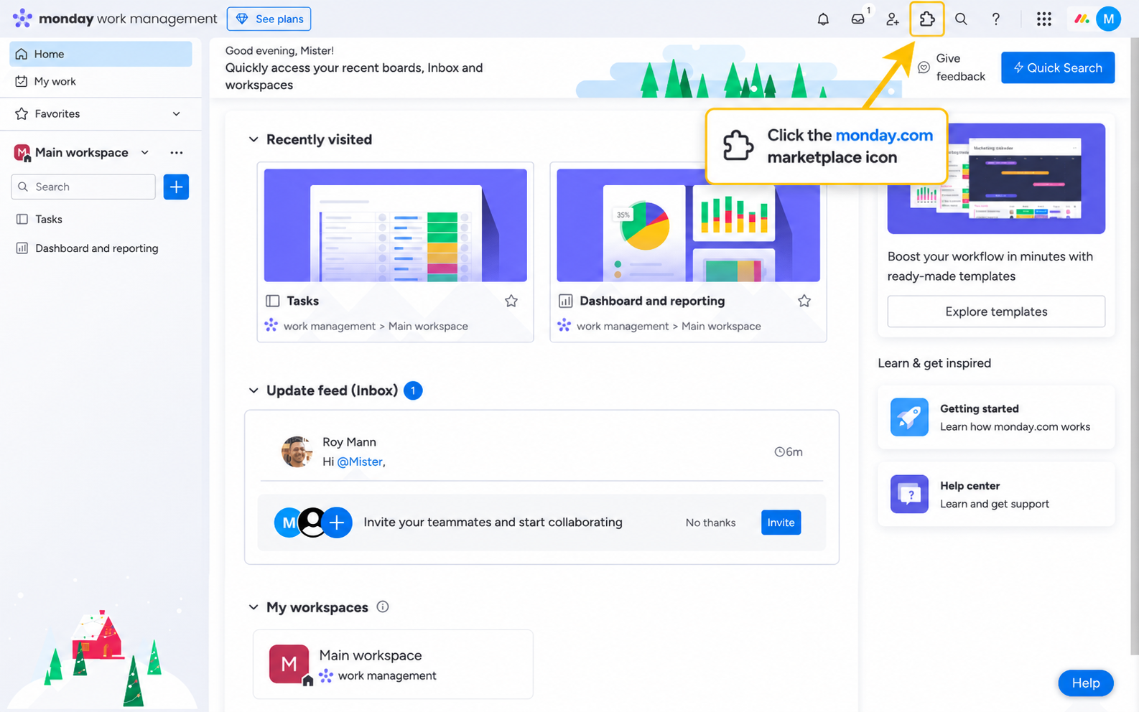Click the workspace Search field
Screen dimensions: 1139x712
(x=83, y=187)
